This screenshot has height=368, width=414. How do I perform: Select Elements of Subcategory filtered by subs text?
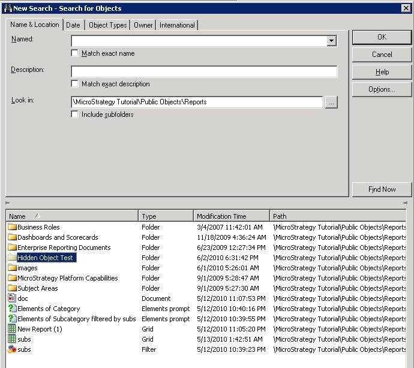(77, 319)
